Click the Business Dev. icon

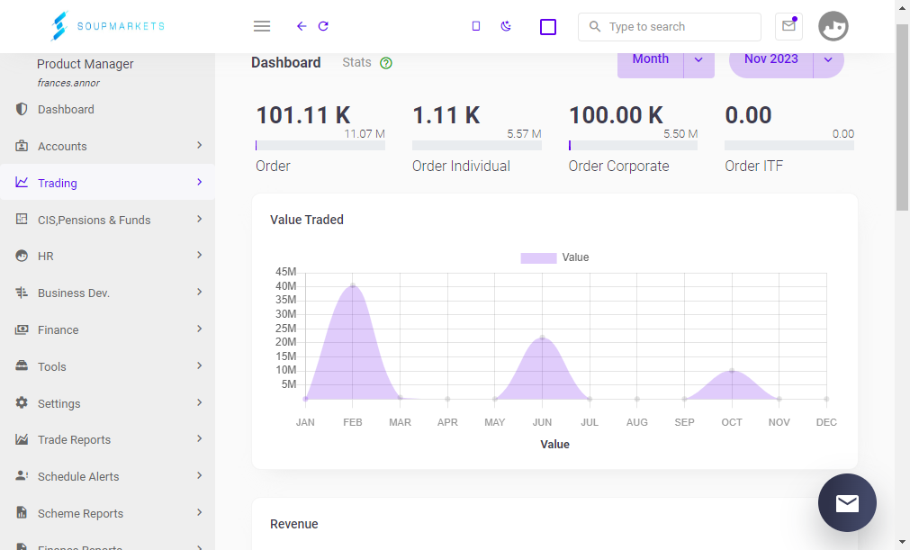click(22, 293)
